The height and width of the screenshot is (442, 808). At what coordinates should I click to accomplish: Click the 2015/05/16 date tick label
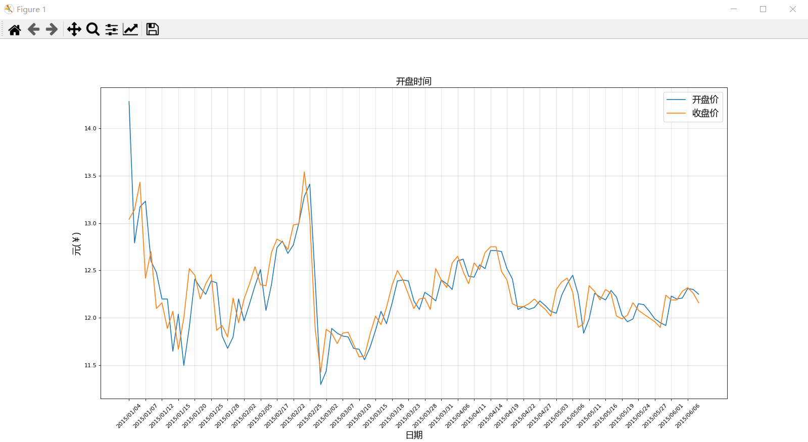pos(605,416)
